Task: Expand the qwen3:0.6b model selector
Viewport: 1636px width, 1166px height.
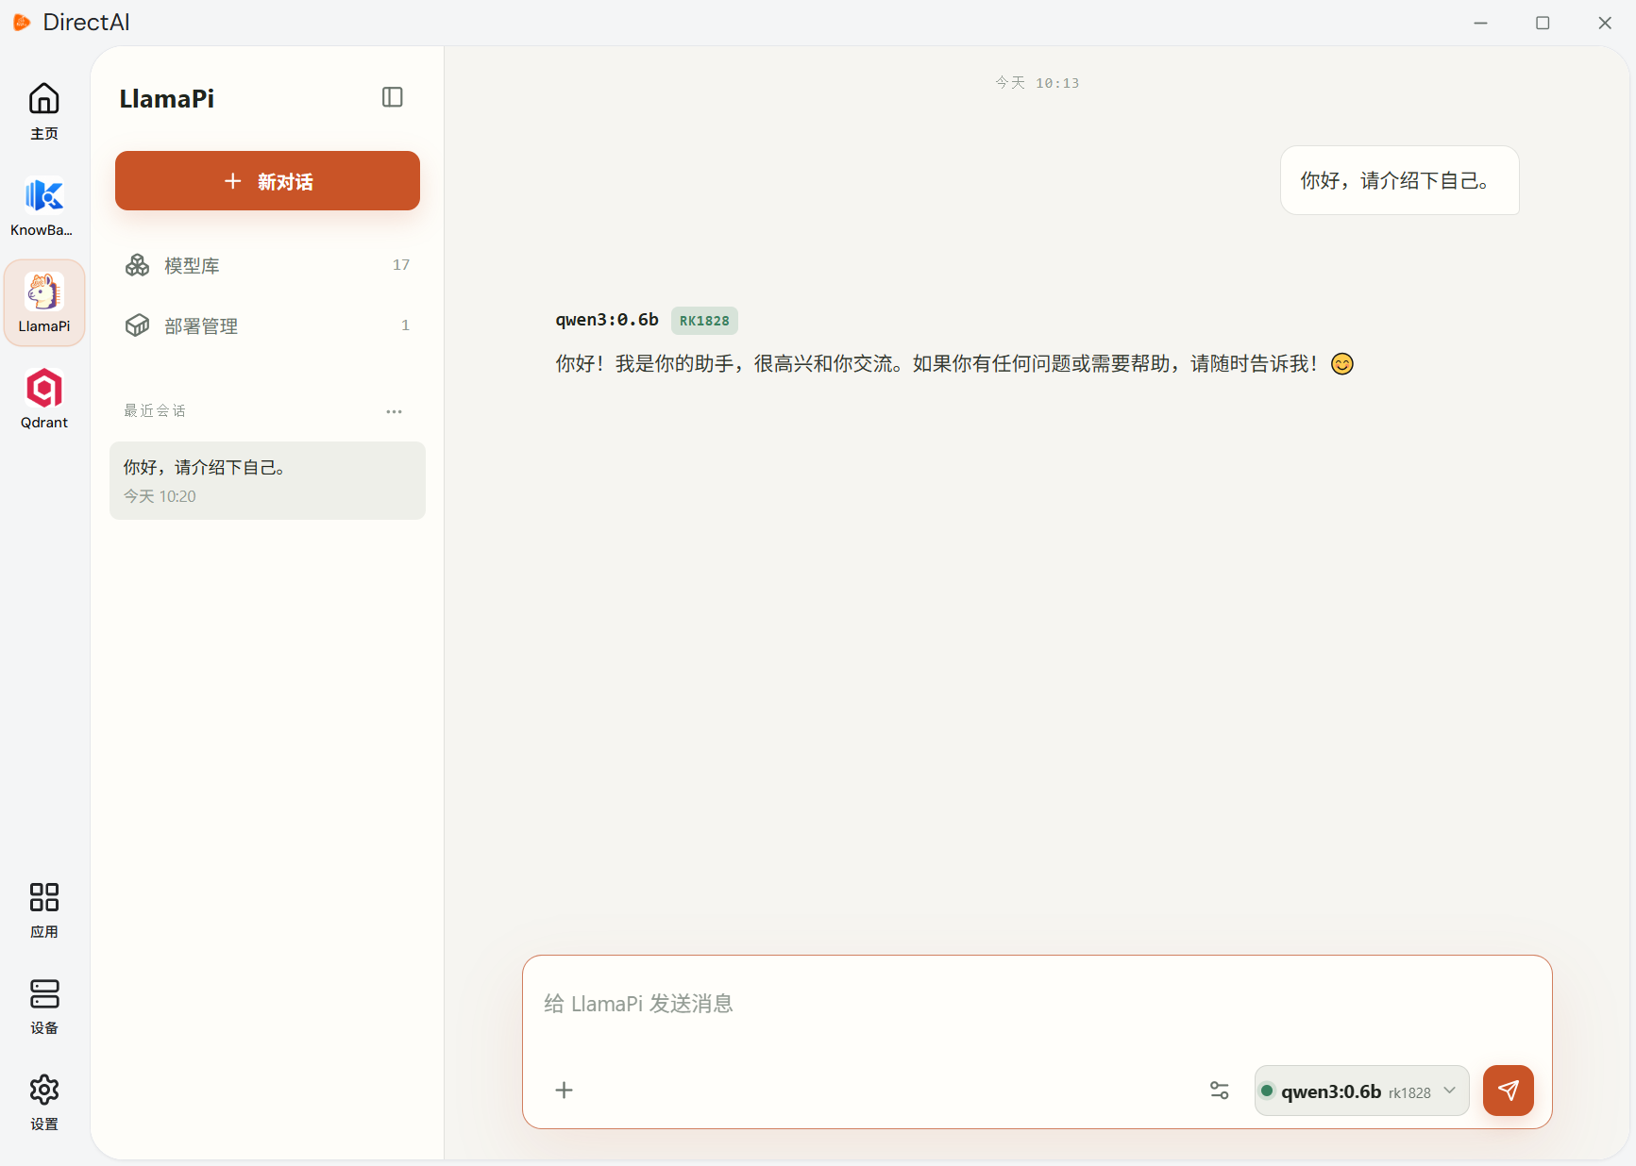Action: [1361, 1091]
